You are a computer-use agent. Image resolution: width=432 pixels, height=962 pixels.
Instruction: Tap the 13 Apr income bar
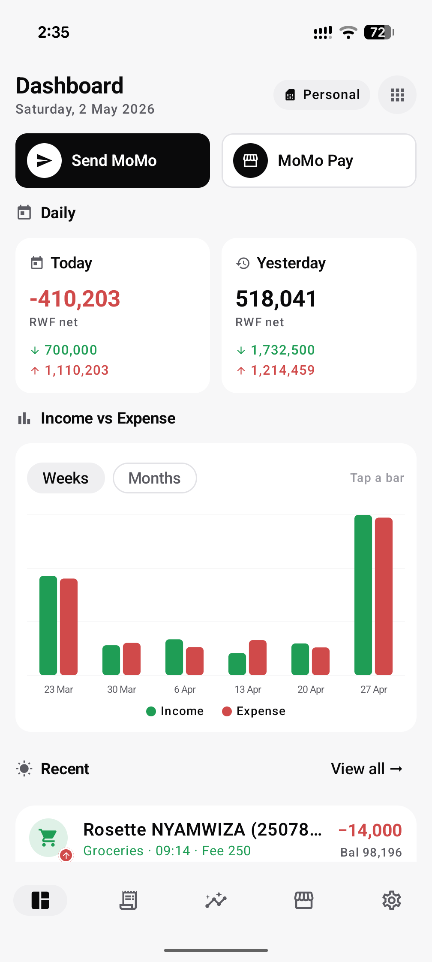pyautogui.click(x=237, y=664)
